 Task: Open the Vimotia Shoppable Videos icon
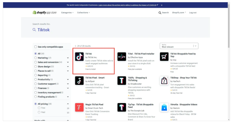(164, 107)
